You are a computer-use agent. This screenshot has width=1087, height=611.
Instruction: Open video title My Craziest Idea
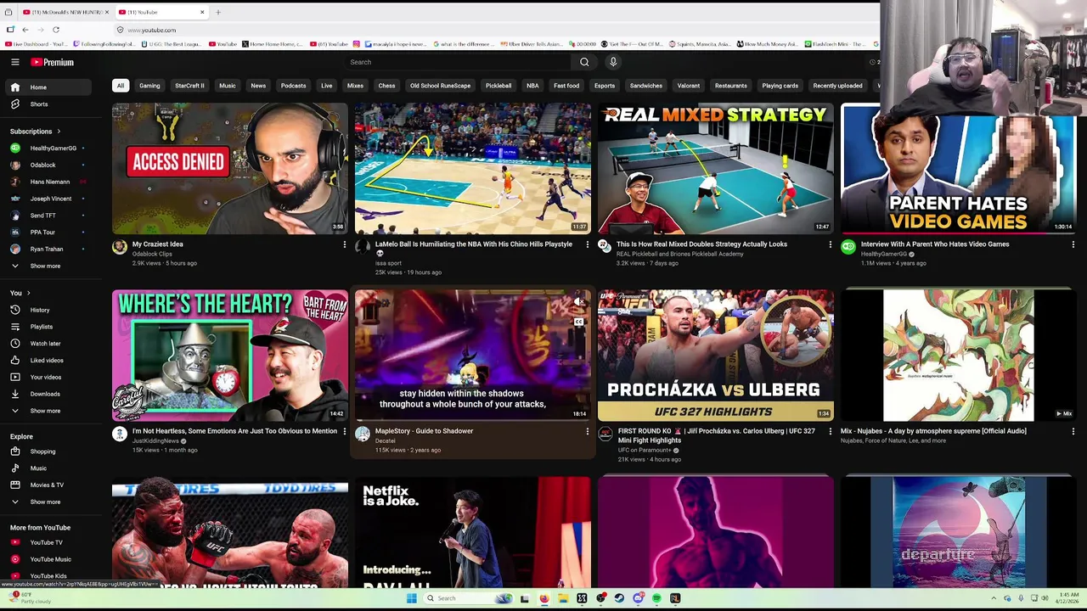click(x=158, y=244)
